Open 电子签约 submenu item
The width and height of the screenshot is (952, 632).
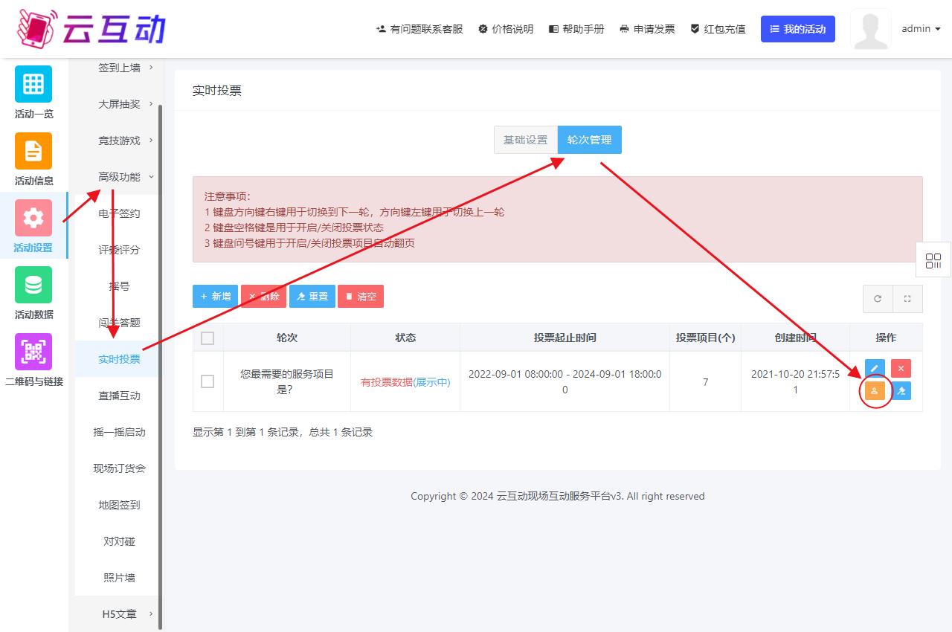(119, 213)
